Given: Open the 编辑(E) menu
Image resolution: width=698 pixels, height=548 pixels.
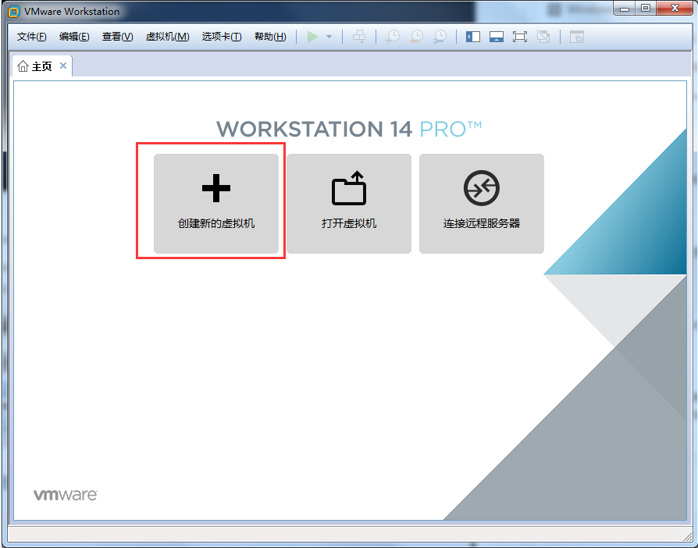Looking at the screenshot, I should (74, 37).
